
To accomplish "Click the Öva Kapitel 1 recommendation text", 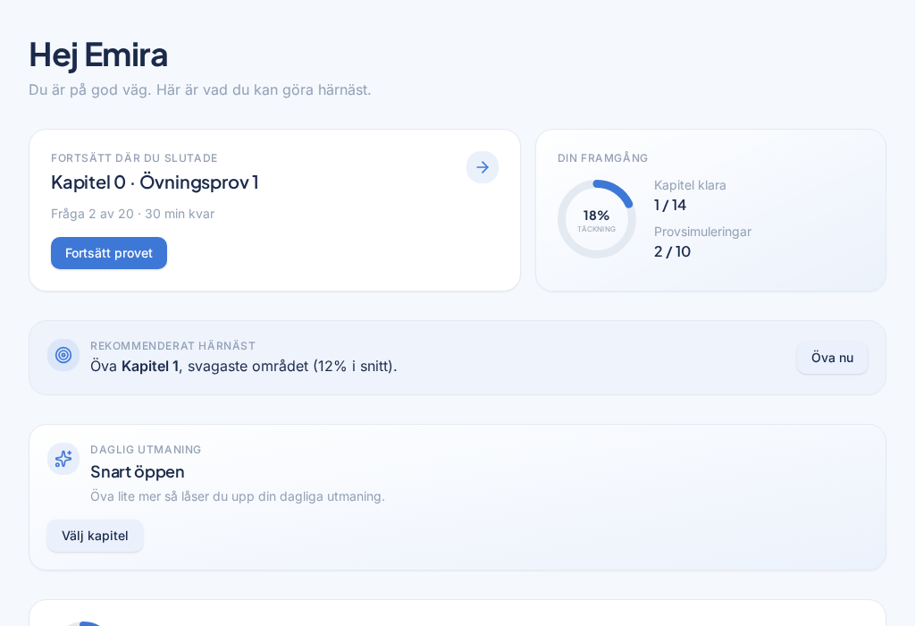I will click(243, 366).
